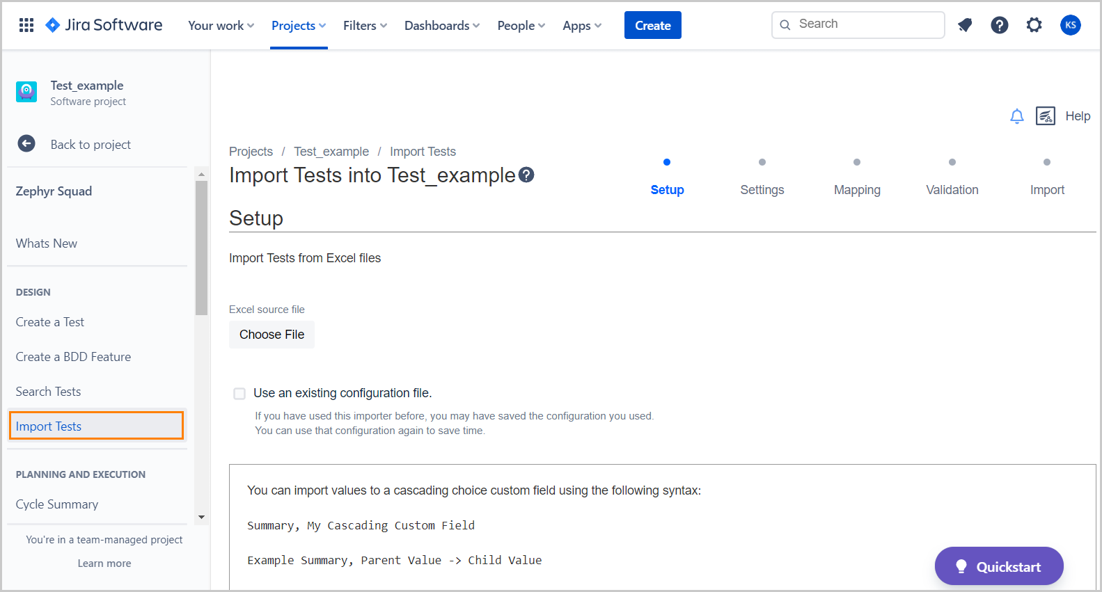Click Back to project link

click(x=90, y=145)
